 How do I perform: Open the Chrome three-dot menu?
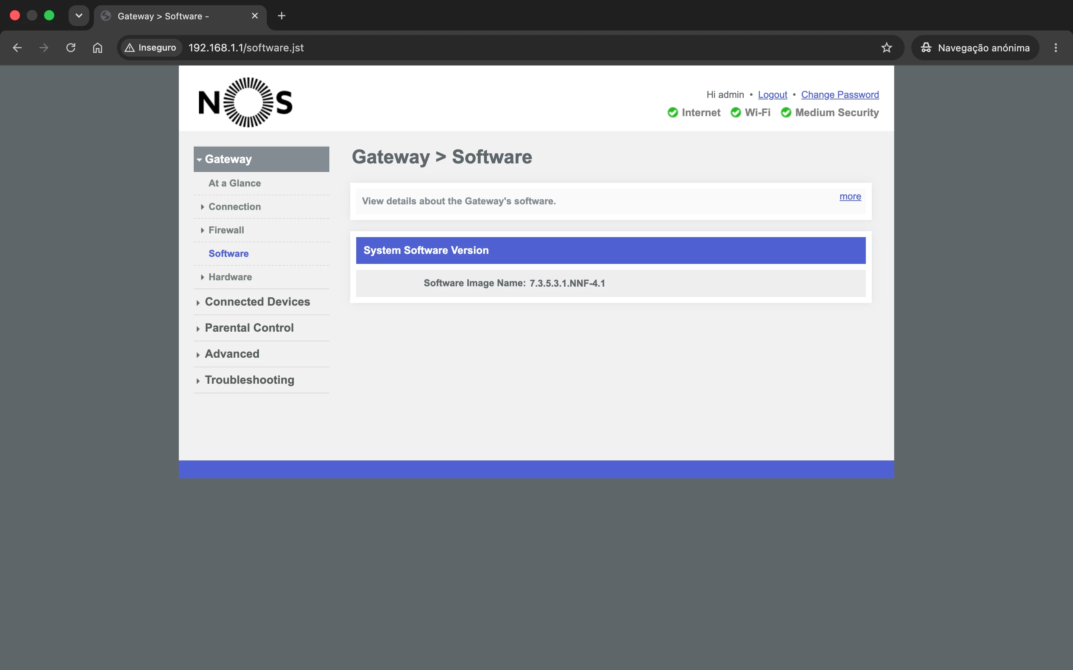[x=1056, y=47]
